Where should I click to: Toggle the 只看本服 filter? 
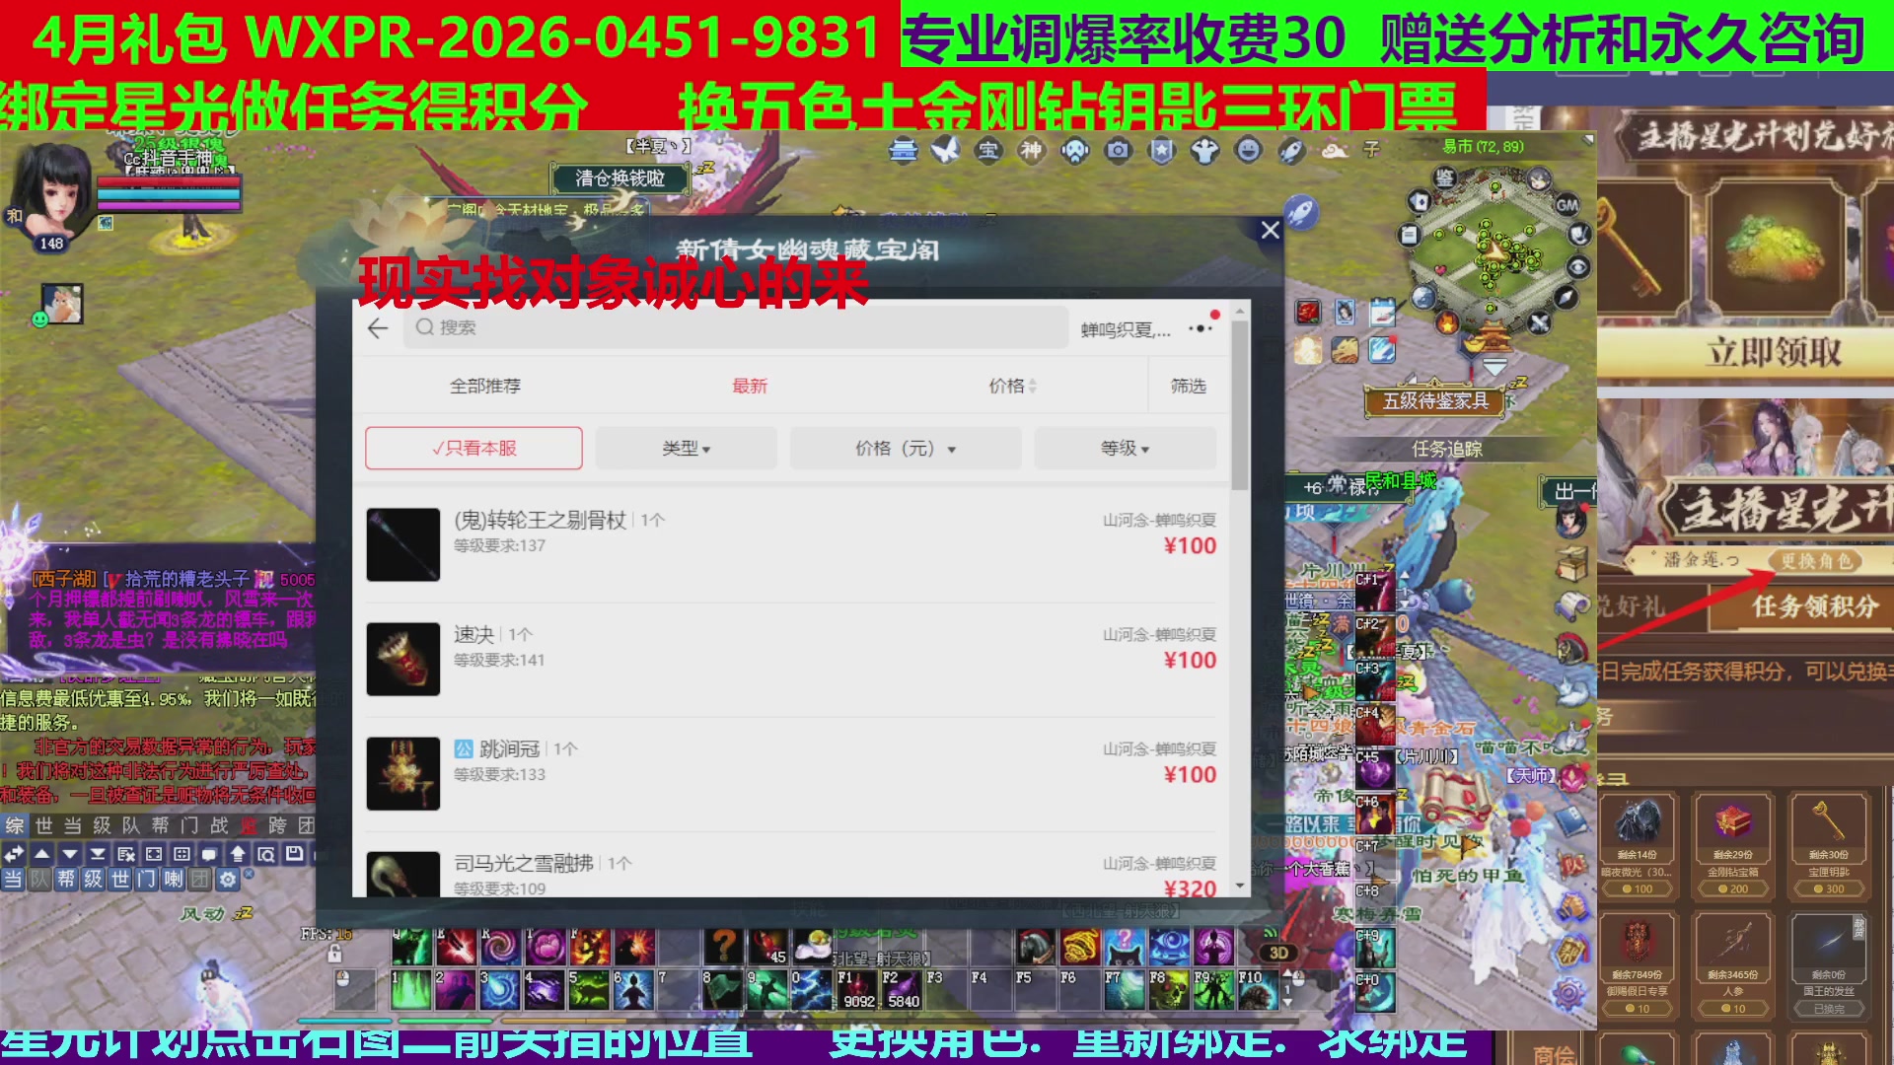pyautogui.click(x=473, y=448)
